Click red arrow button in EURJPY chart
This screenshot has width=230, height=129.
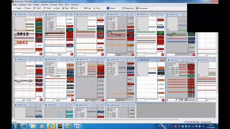pos(73,100)
